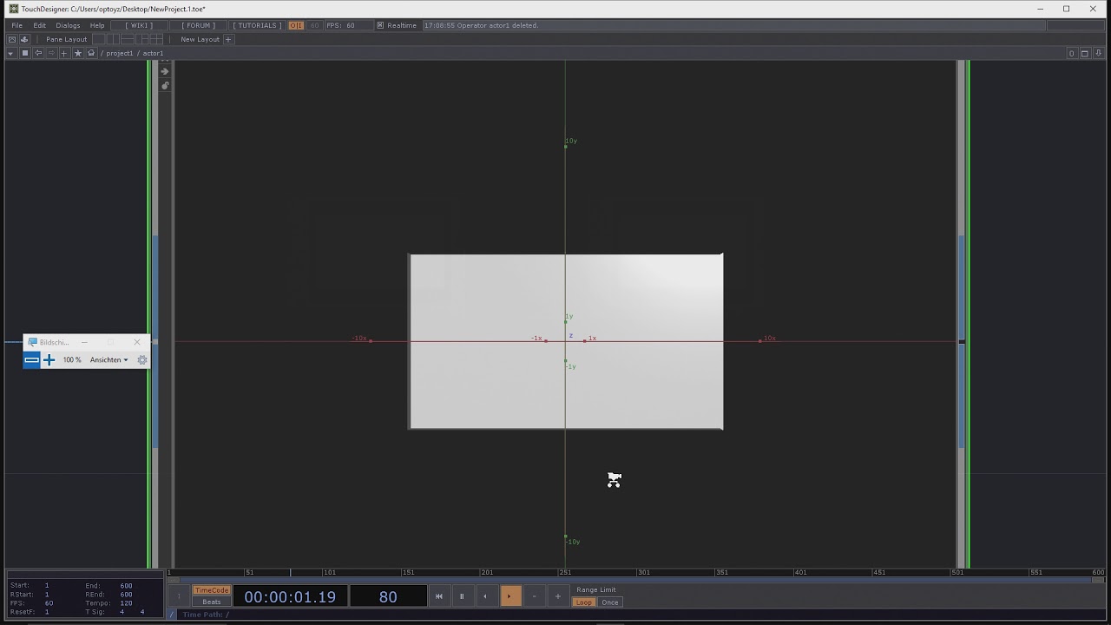This screenshot has height=625, width=1111.
Task: Open the Help menu
Action: 97,25
